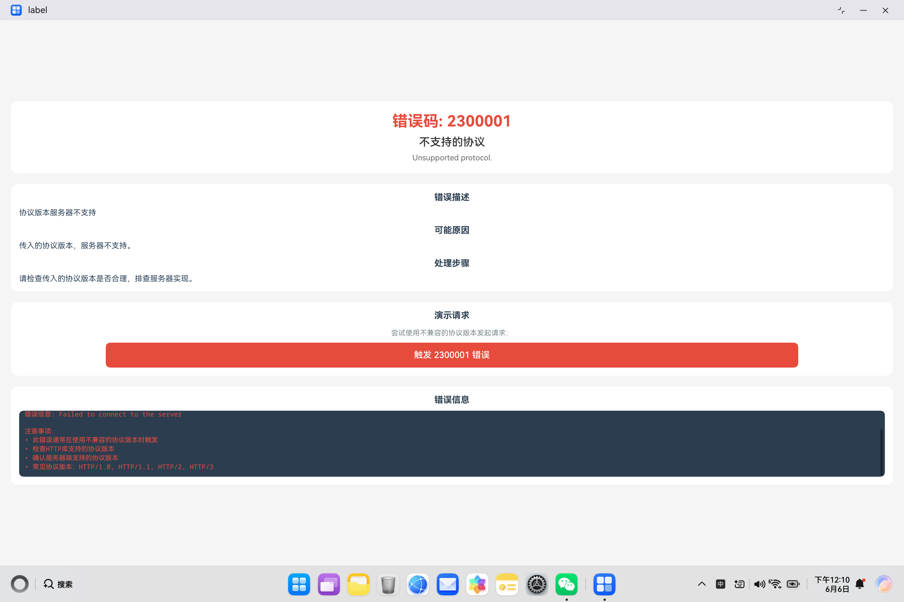Open the Trash bin in dock

[x=388, y=584]
